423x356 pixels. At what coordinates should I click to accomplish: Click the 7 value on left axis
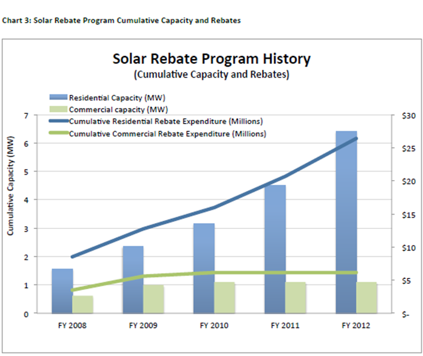[26, 116]
